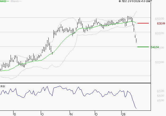Click the RSI panel label
166x116 pixels.
click(x=3, y=86)
